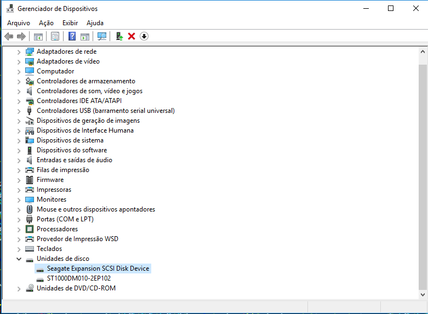Toggle the action pane toolbar icon
The height and width of the screenshot is (314, 428).
click(85, 36)
